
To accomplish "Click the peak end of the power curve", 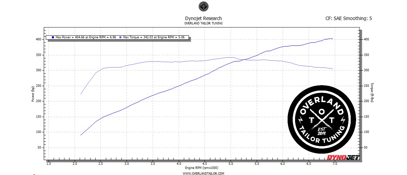I will pyautogui.click(x=332, y=38).
